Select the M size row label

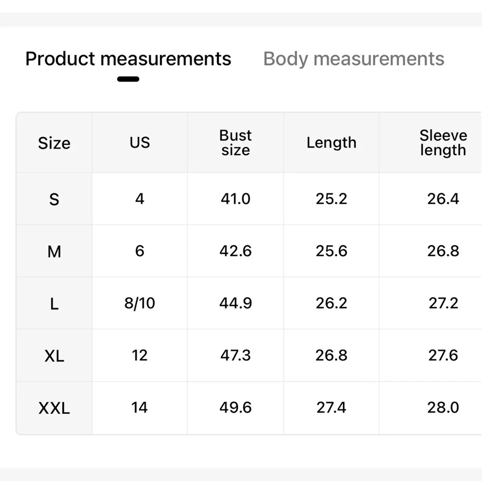pos(54,252)
